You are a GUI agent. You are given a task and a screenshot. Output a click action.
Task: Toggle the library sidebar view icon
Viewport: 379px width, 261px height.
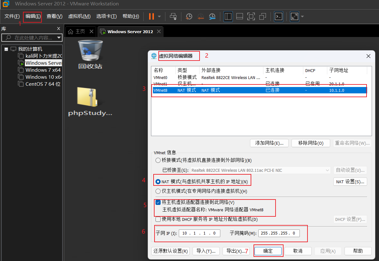point(228,16)
